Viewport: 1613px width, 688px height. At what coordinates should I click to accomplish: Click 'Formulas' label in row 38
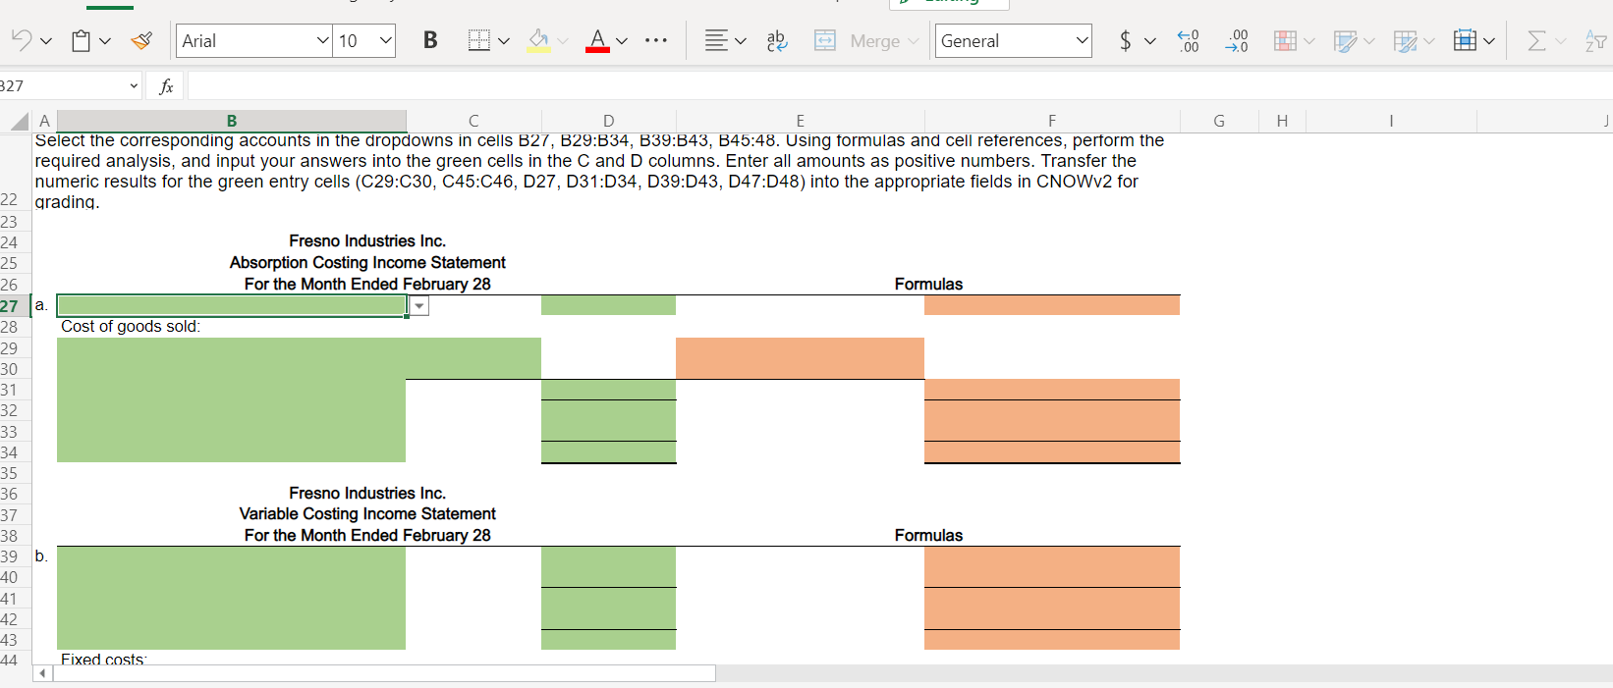click(x=928, y=535)
